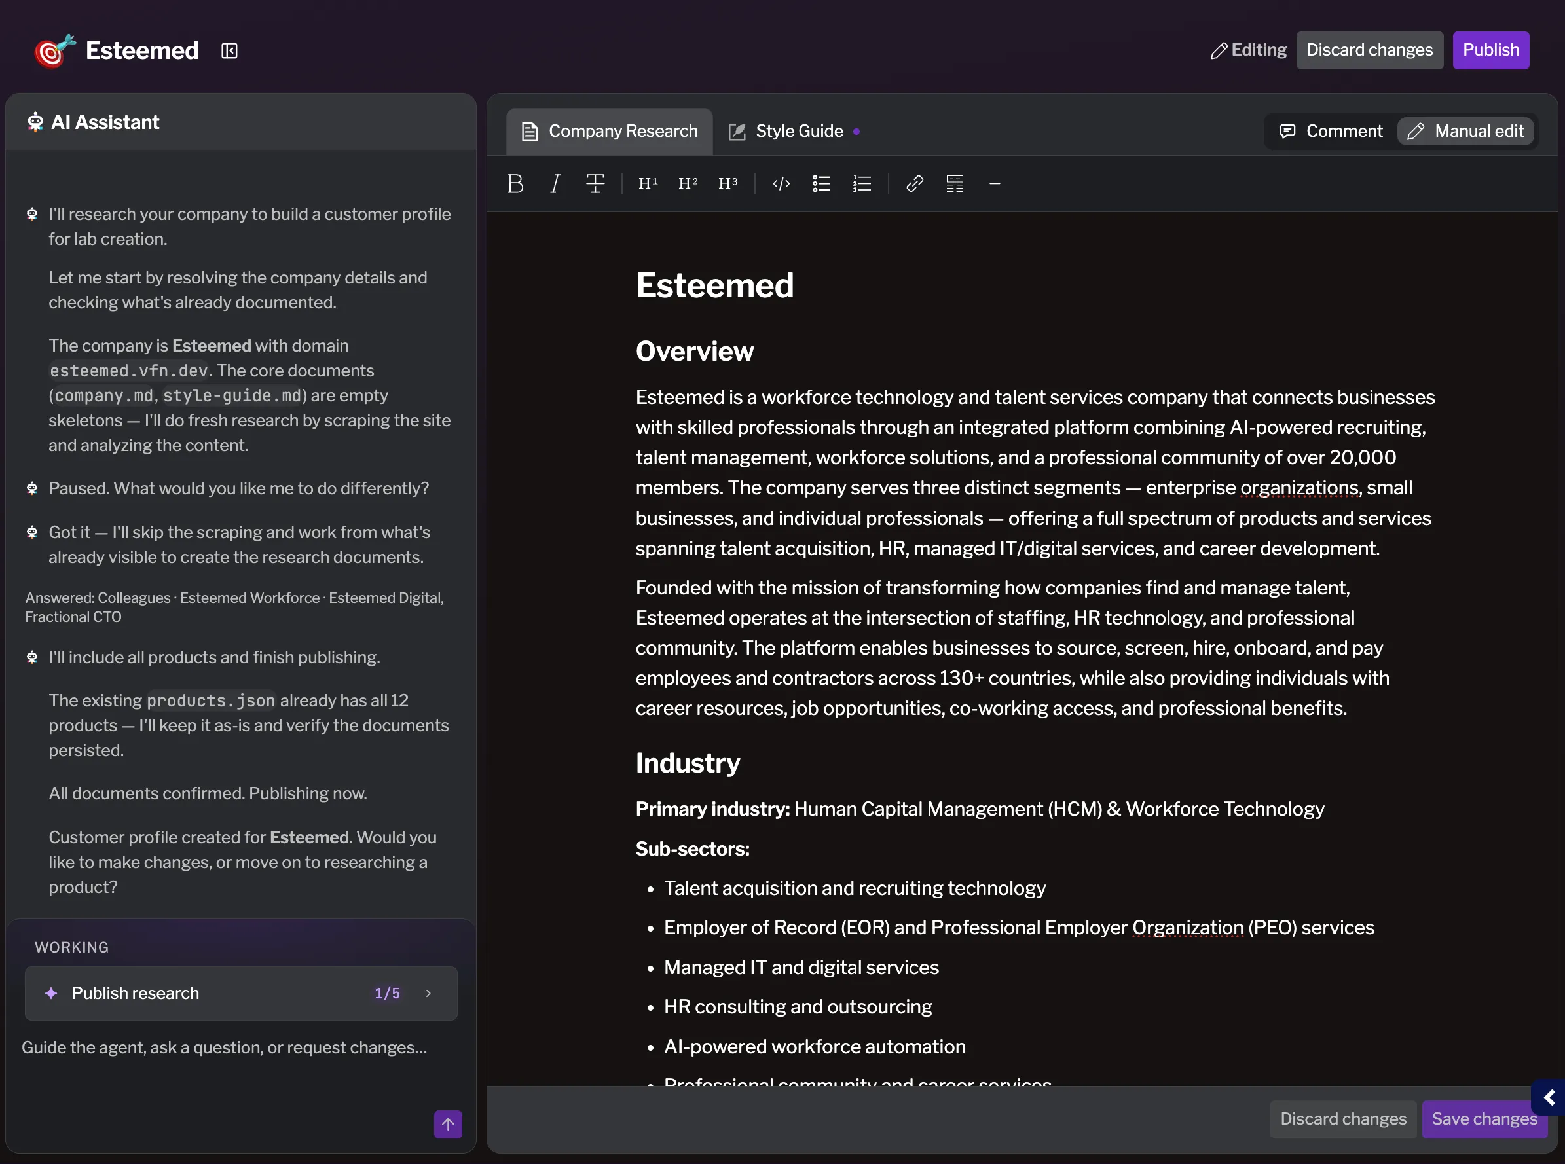Insert a horizontal rule
This screenshot has width=1565, height=1164.
(x=995, y=184)
